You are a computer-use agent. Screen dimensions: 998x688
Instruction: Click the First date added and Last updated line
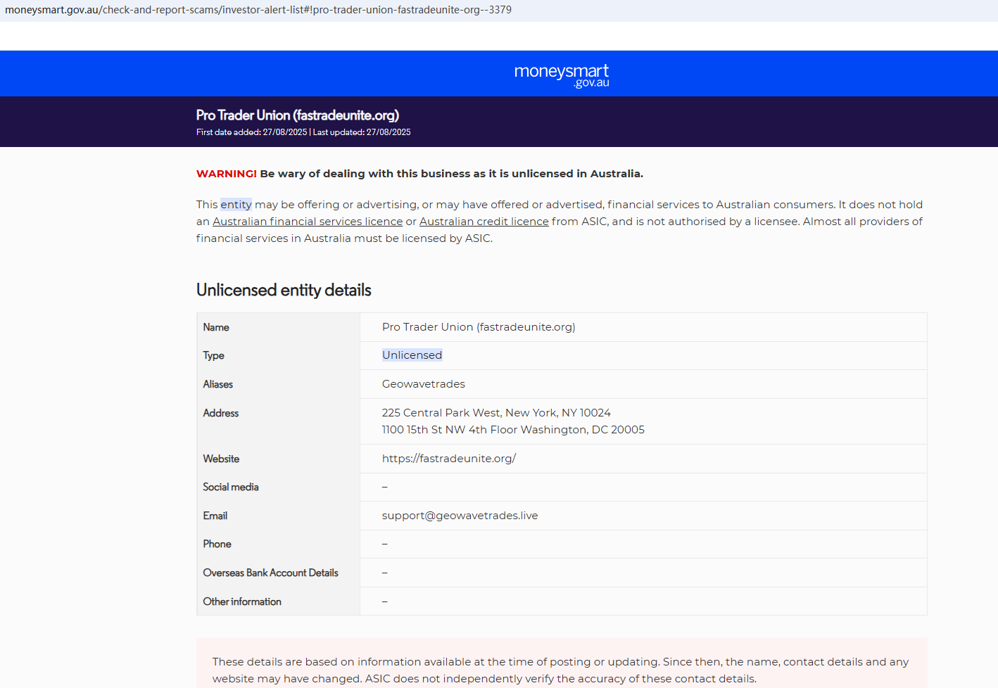(303, 132)
